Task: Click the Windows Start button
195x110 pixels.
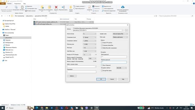Action: point(2,108)
